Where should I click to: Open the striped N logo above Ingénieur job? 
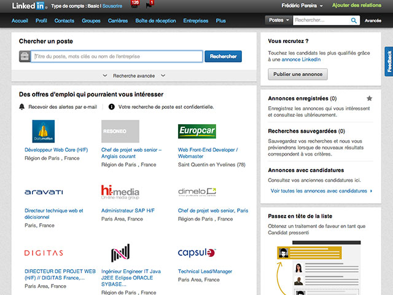point(120,253)
